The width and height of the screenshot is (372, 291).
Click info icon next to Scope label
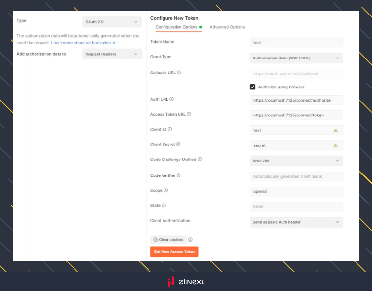tap(166, 190)
